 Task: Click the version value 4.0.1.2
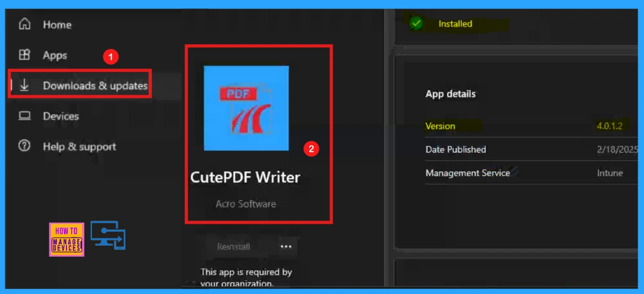click(x=609, y=126)
